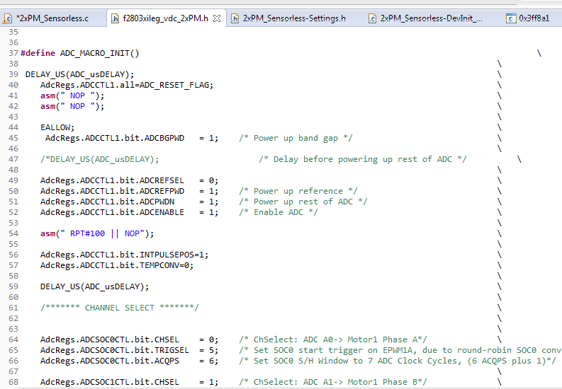
Task: Click 'DELAY_US(ADC_usDELAY);' on line 39
Action: click(x=79, y=74)
